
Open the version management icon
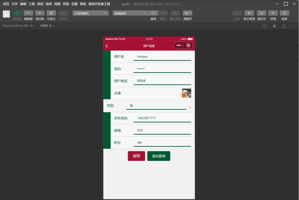click(x=249, y=13)
